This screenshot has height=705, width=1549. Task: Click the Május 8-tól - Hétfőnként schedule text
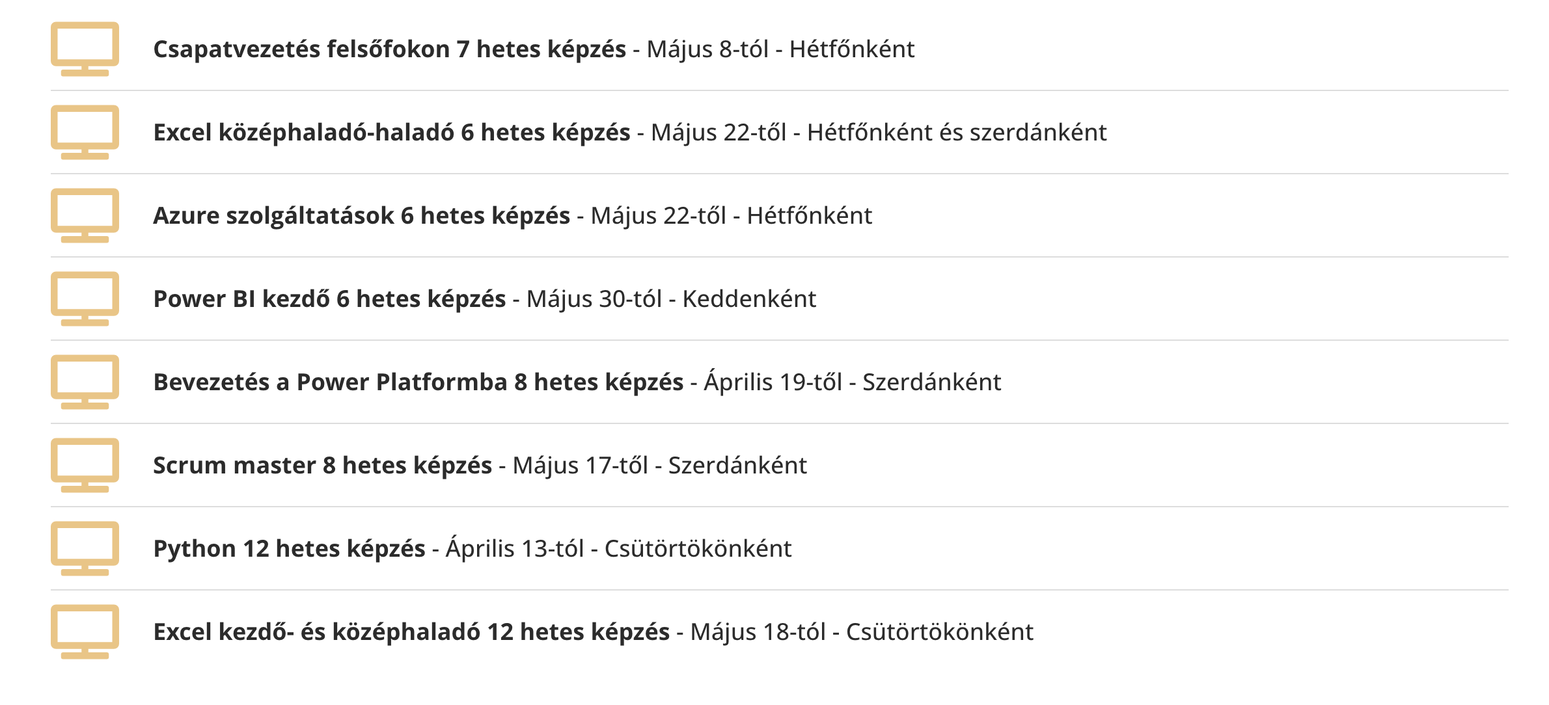(x=780, y=49)
